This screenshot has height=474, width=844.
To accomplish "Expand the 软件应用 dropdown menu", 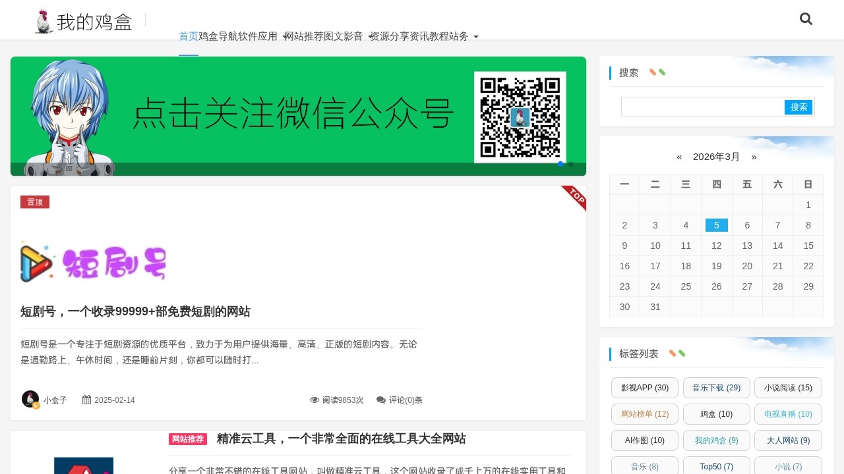I will [x=258, y=36].
